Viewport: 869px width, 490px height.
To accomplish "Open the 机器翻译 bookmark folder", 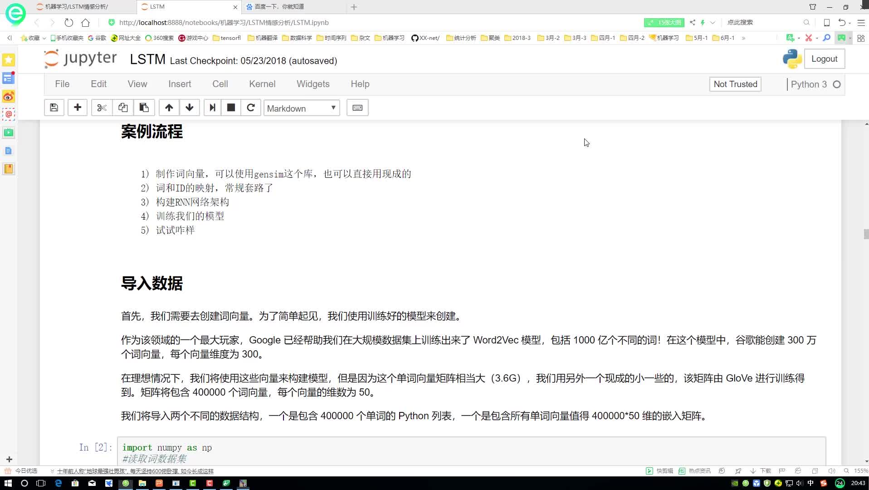I will click(263, 38).
